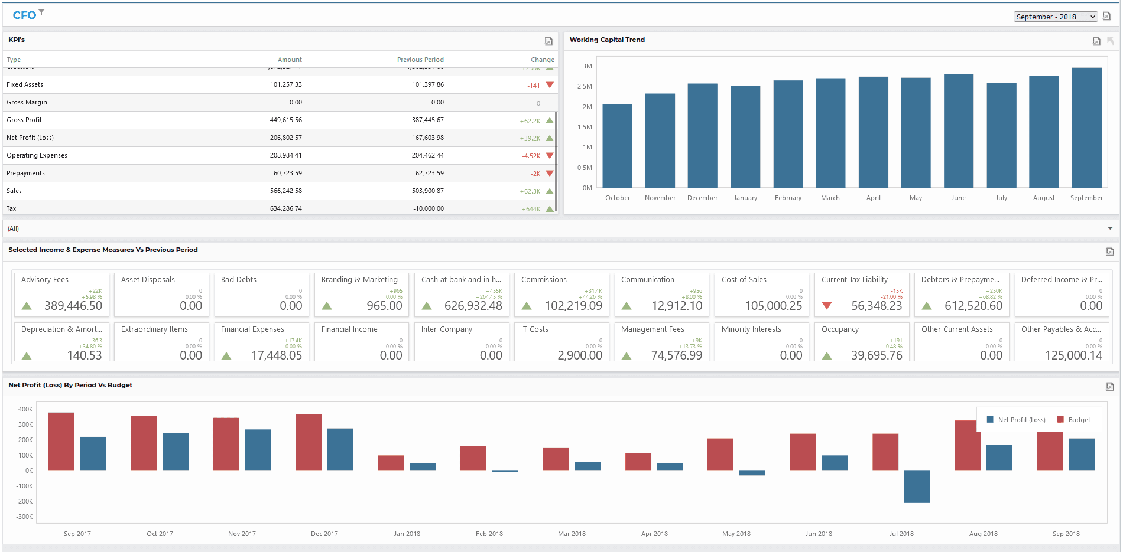Export Selected Income & Expense Measures panel
1123x552 pixels.
(1110, 251)
